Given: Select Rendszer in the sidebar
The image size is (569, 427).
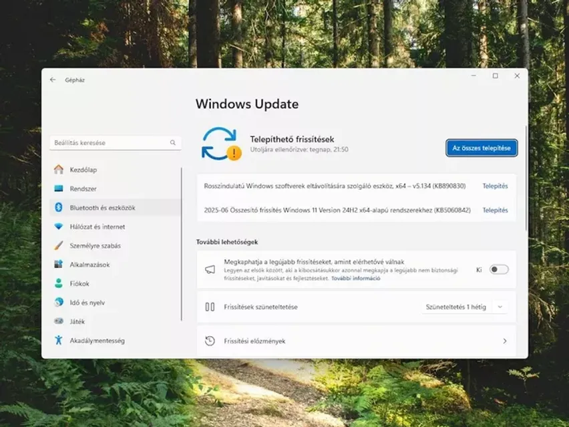Looking at the screenshot, I should click(115, 188).
